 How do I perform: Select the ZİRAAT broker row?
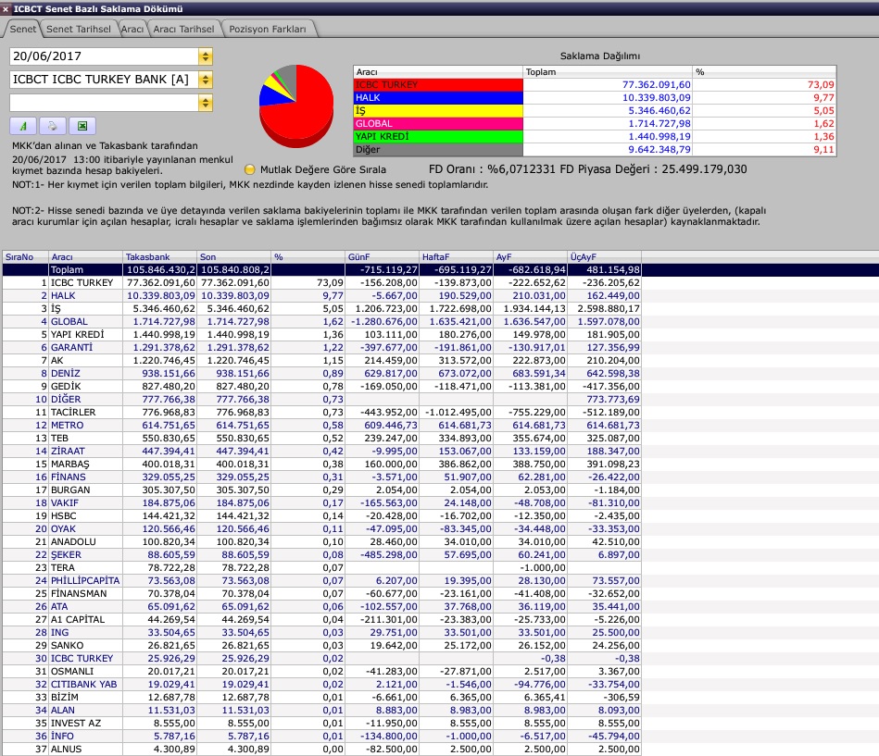[321, 451]
